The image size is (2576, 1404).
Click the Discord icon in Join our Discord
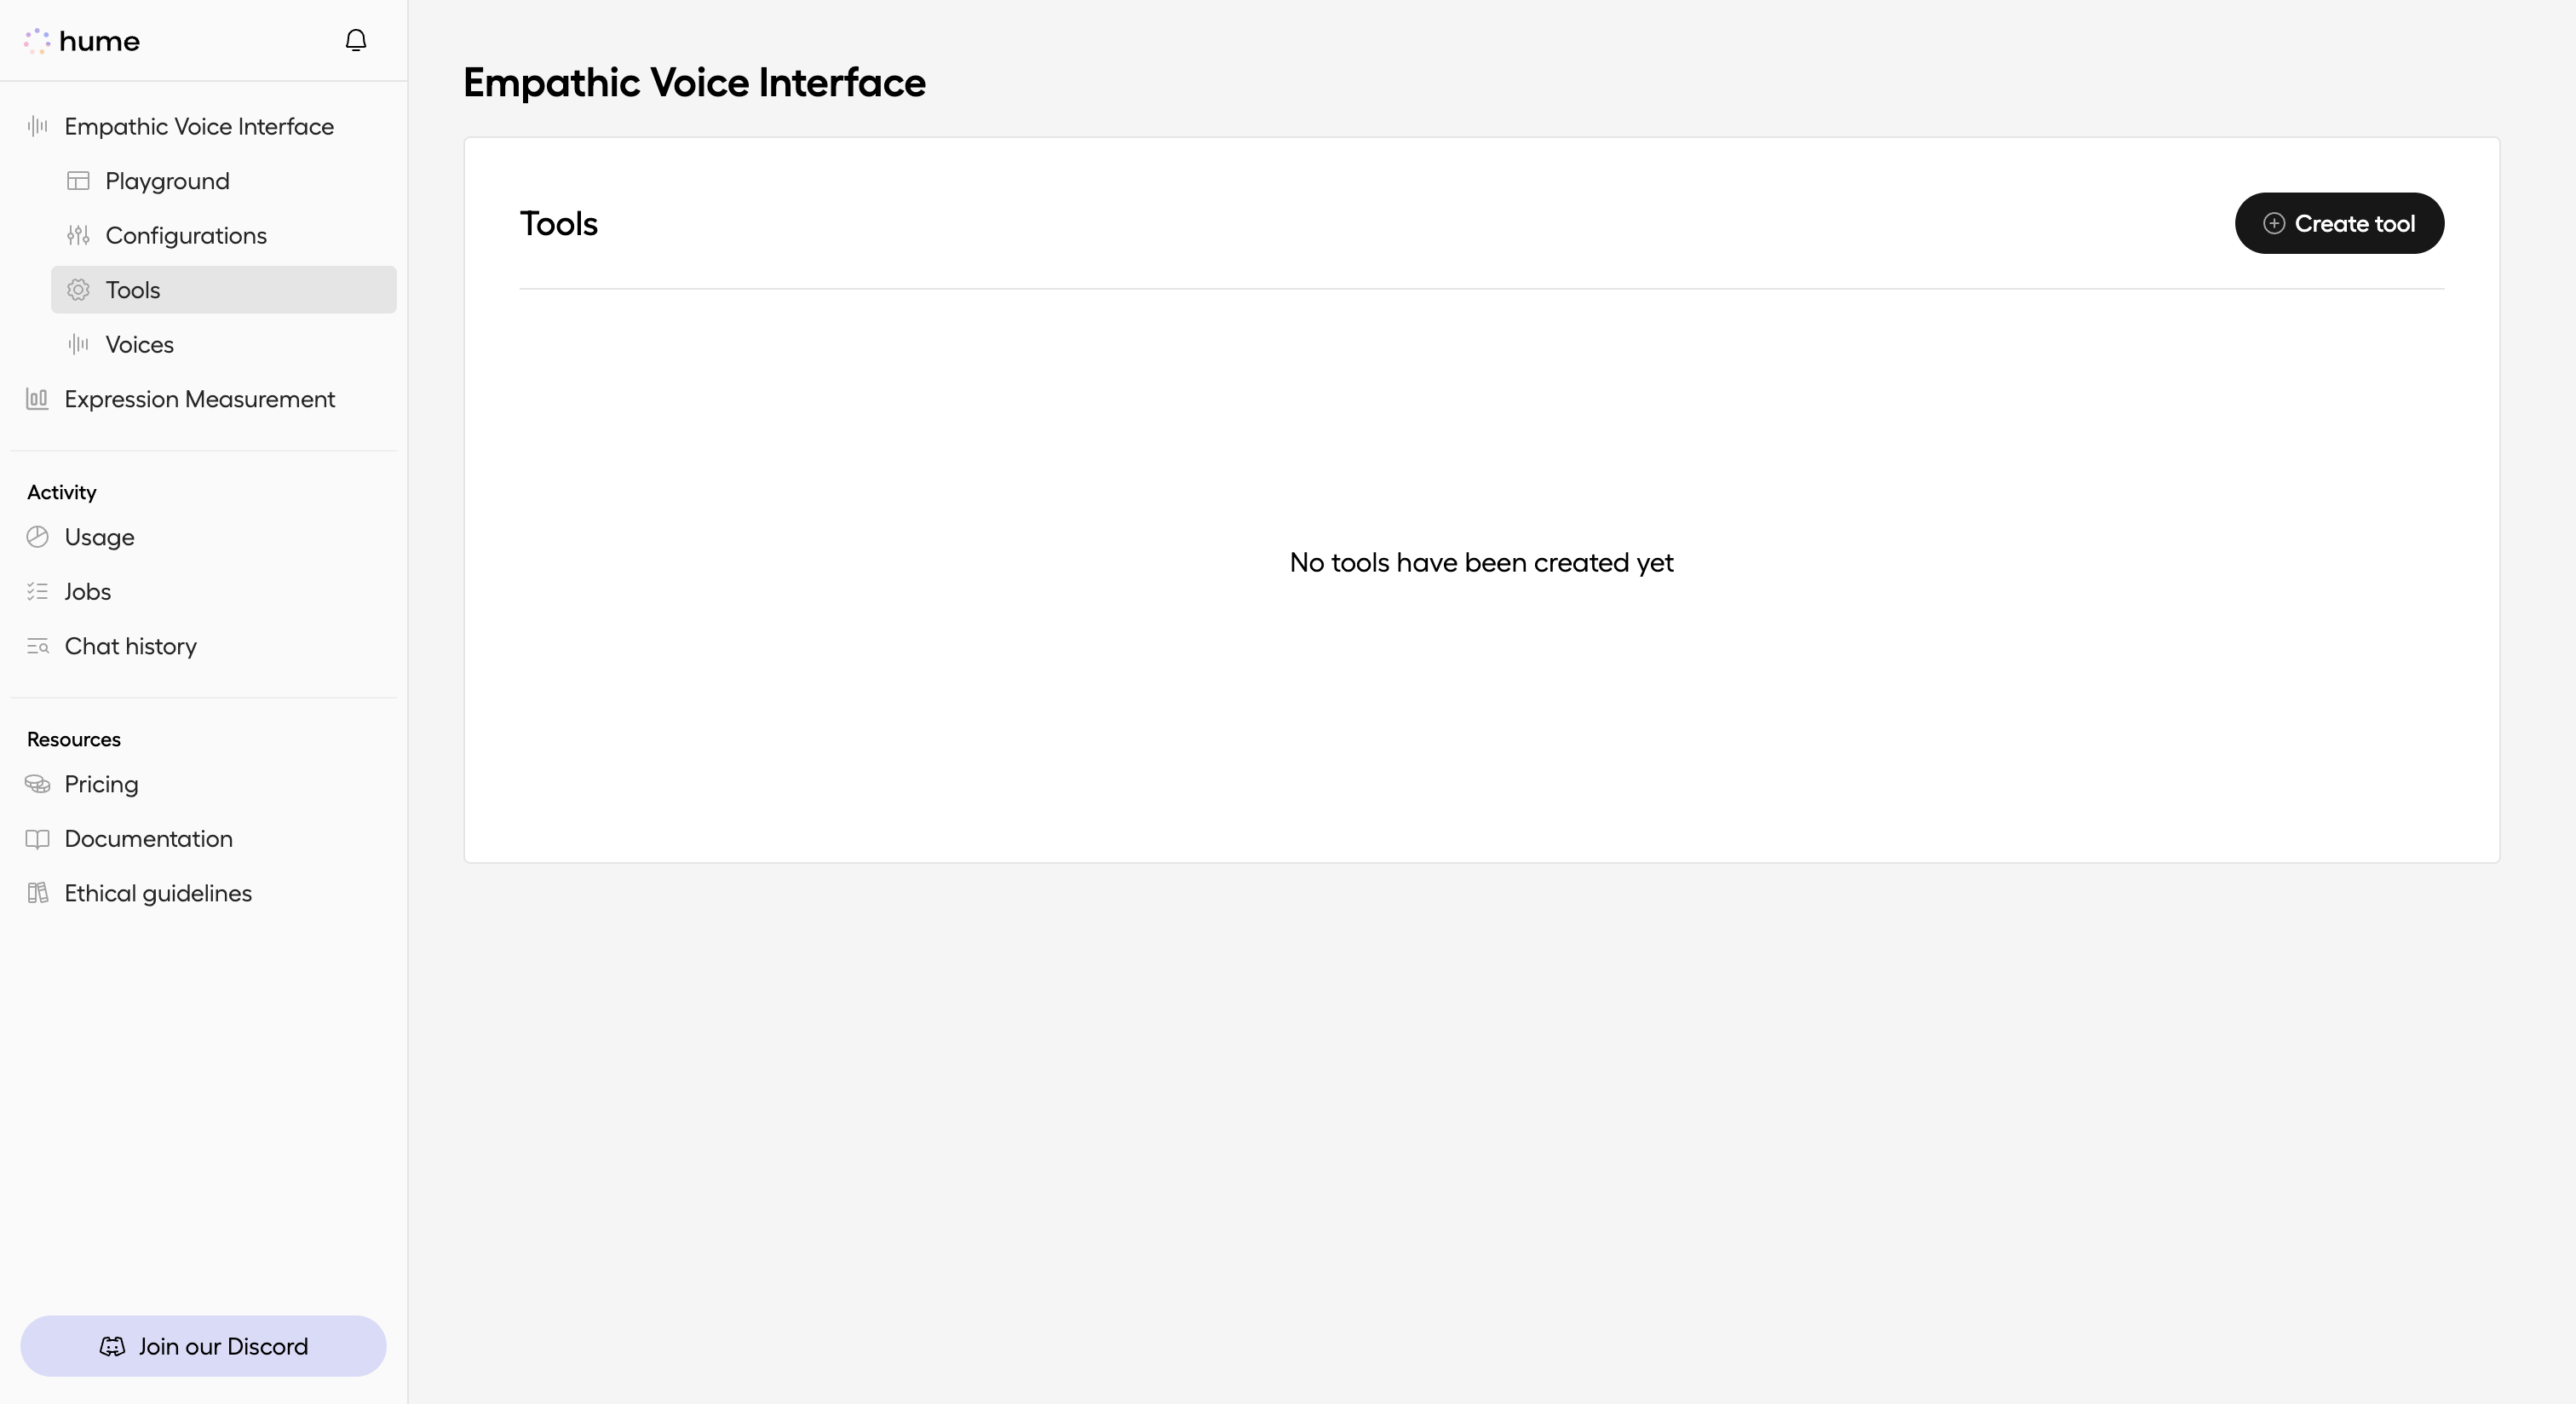pyautogui.click(x=113, y=1346)
